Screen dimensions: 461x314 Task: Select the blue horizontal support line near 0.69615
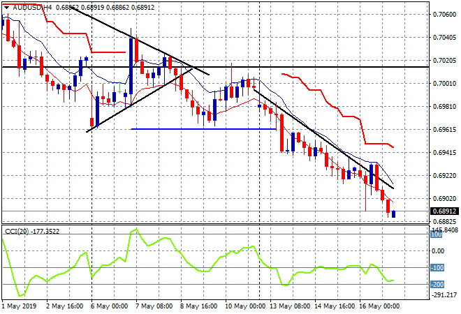coord(203,129)
